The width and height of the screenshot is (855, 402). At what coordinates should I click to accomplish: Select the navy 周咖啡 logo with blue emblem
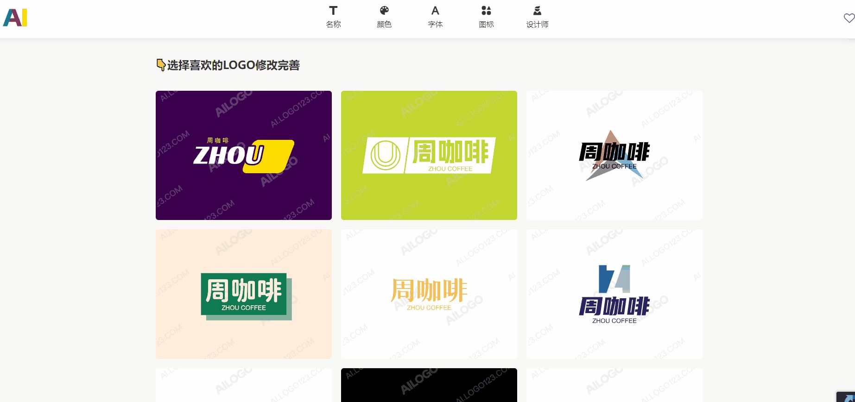tap(614, 294)
